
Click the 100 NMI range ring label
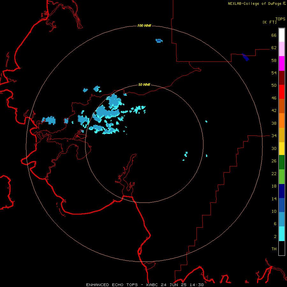[x=144, y=26]
